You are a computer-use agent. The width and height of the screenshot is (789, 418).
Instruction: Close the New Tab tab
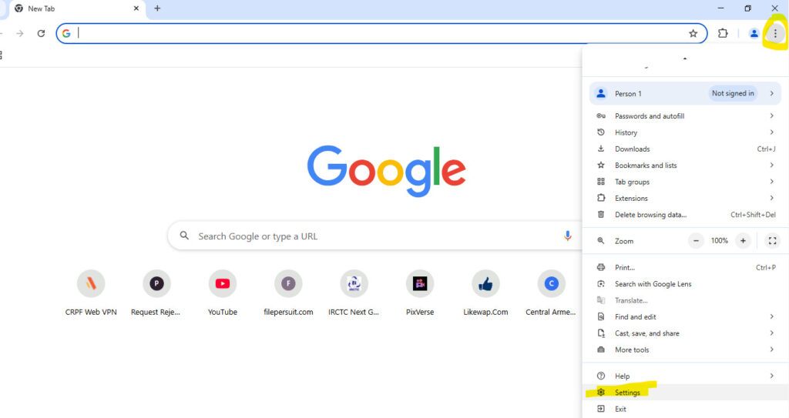click(x=136, y=8)
